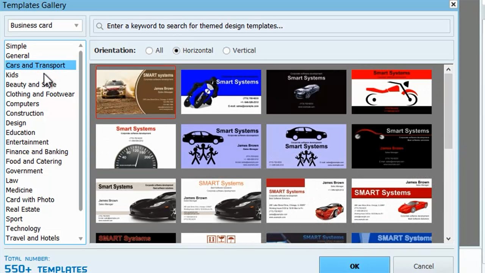This screenshot has width=485, height=273.
Task: Confirm selection with OK button
Action: [354, 266]
